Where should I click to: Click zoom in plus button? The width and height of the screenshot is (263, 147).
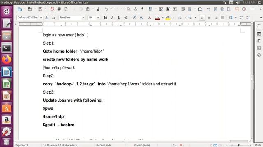click(250, 145)
